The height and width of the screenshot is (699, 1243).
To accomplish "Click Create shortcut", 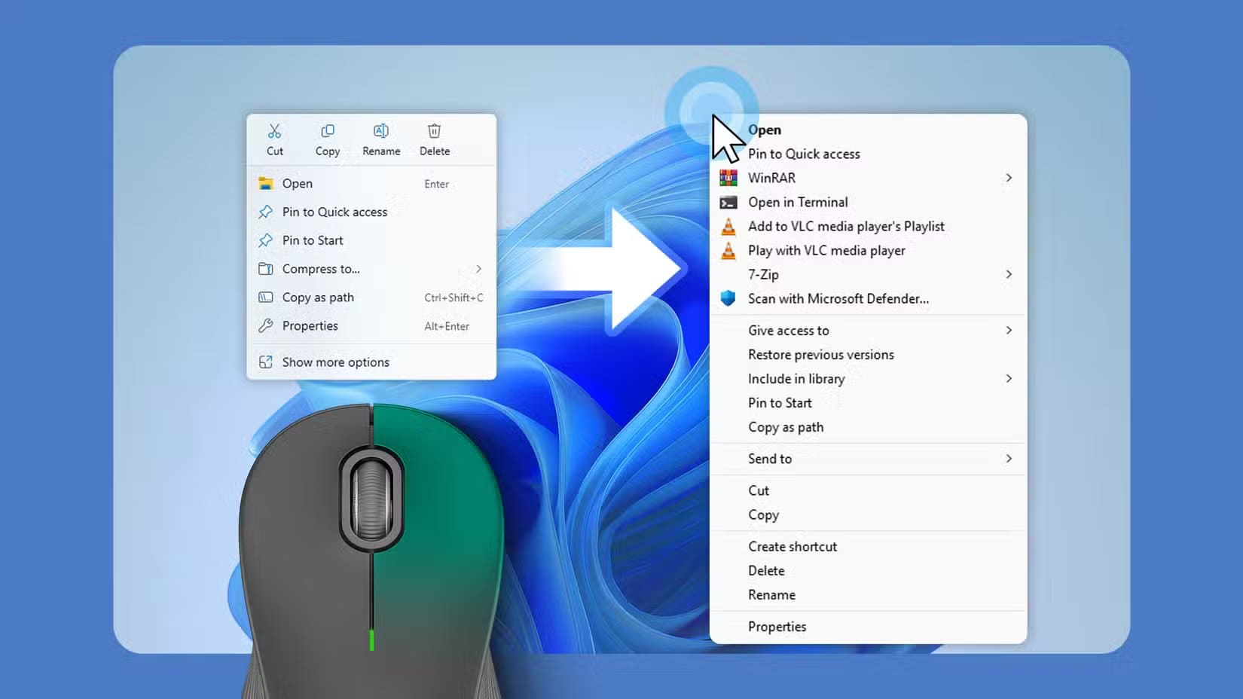I will coord(792,546).
